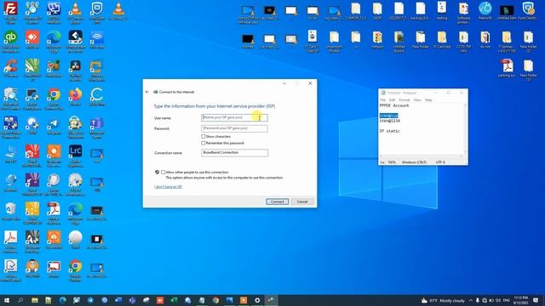Image resolution: width=545 pixels, height=306 pixels.
Task: Select the Hotspot folder on the desktop
Action: click(377, 40)
